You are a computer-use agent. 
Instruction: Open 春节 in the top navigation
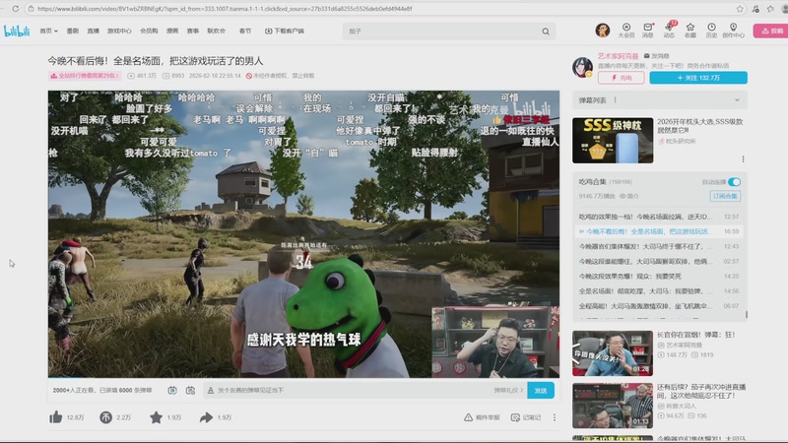click(244, 32)
